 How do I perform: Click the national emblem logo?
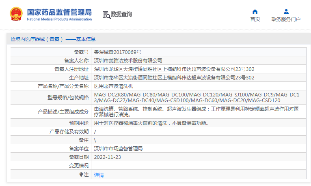(16, 14)
